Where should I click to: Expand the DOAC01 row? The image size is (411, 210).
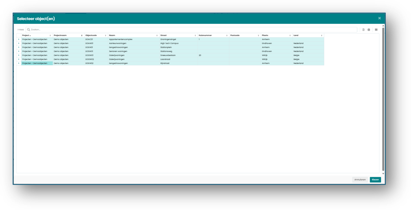tap(19, 40)
